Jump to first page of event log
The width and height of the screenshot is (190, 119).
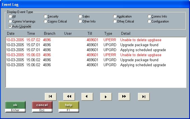[50, 96]
